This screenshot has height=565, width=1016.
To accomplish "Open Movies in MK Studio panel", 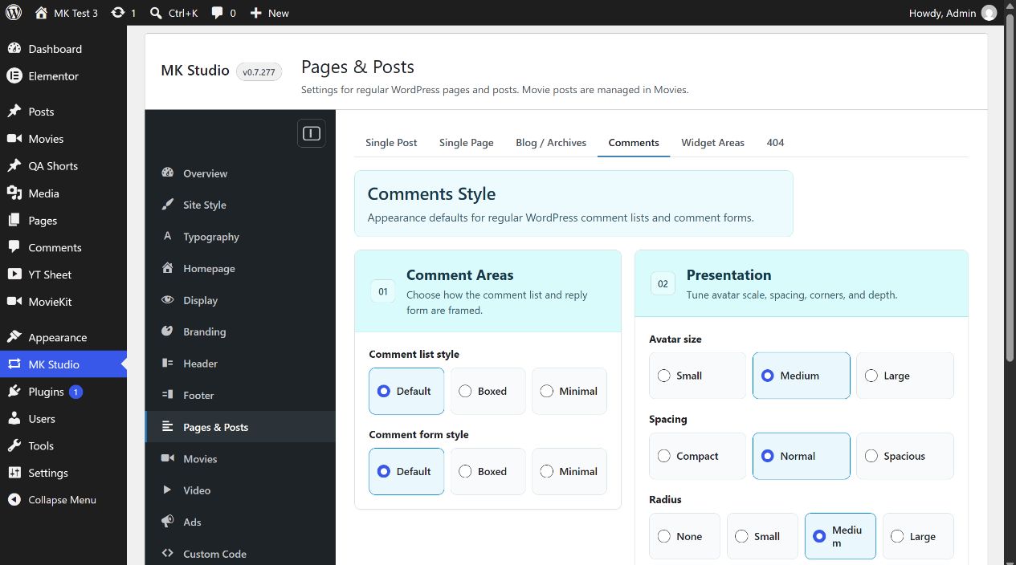I will (240, 458).
